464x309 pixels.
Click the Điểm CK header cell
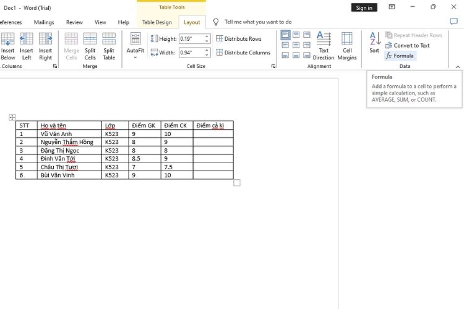click(177, 125)
